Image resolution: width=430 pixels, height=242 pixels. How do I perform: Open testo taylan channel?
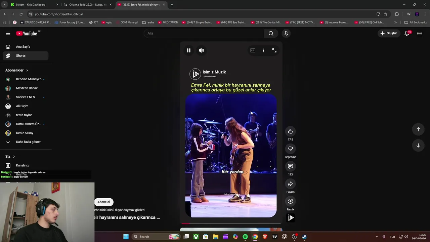(x=26, y=115)
